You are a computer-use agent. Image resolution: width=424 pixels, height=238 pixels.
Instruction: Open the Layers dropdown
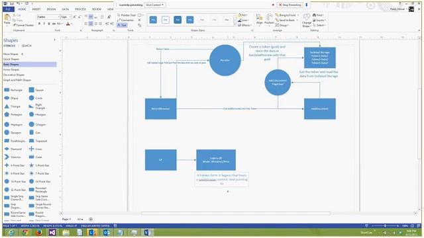tap(319, 20)
